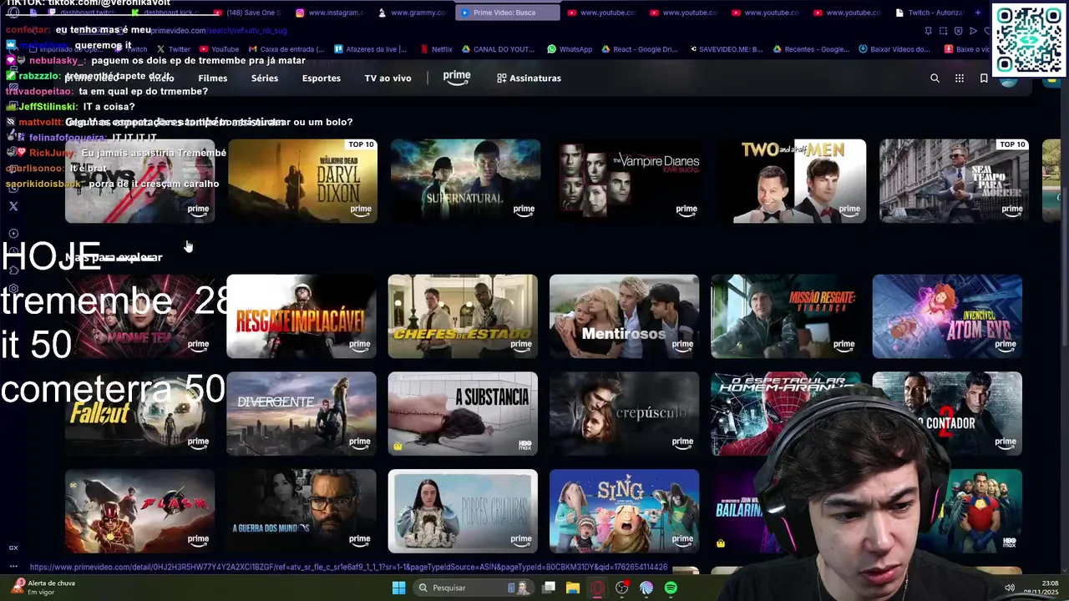1069x601 pixels.
Task: Open the Two and a Half Men thumbnail
Action: pos(791,181)
